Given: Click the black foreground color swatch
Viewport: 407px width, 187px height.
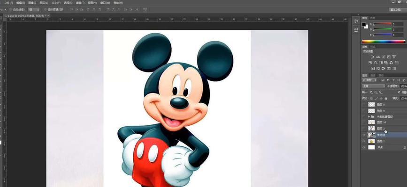Looking at the screenshot, I should click(x=364, y=25).
